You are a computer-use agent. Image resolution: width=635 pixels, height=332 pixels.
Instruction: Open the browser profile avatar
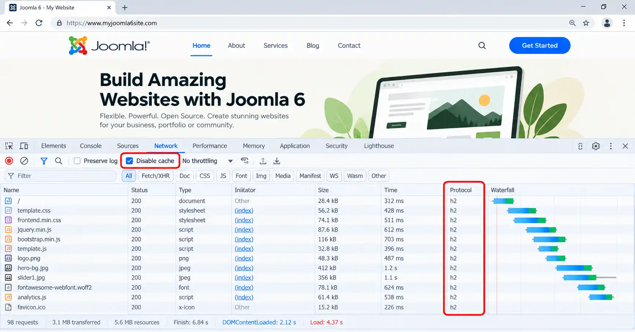(x=607, y=23)
